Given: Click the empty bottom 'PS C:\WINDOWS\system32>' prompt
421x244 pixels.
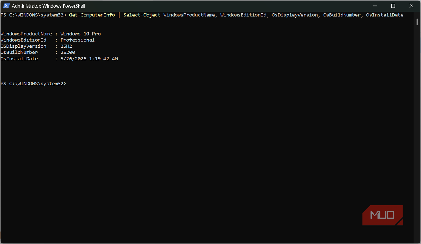Looking at the screenshot, I should 34,84.
